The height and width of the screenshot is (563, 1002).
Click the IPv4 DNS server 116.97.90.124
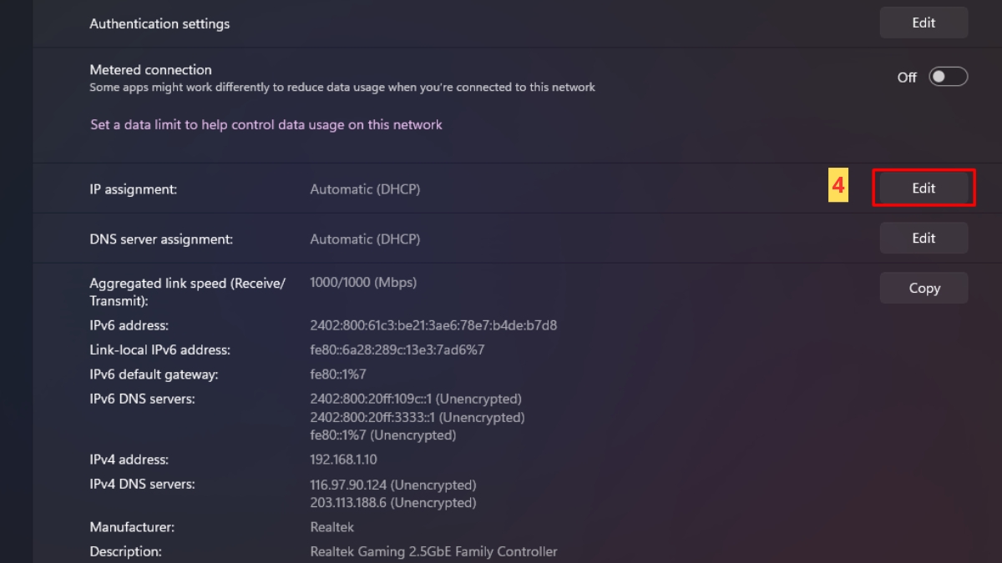[392, 485]
